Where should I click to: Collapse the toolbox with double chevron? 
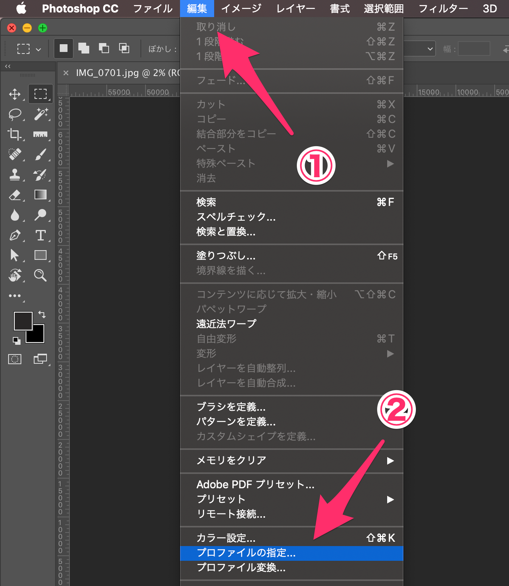8,66
